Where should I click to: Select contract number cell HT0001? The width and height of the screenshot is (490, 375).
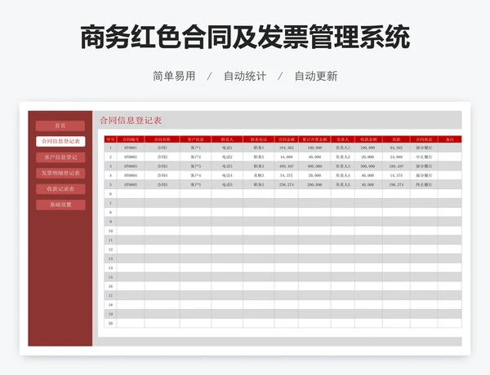[131, 148]
